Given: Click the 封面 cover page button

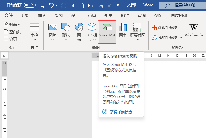Looking at the screenshot, I should click(11, 25).
